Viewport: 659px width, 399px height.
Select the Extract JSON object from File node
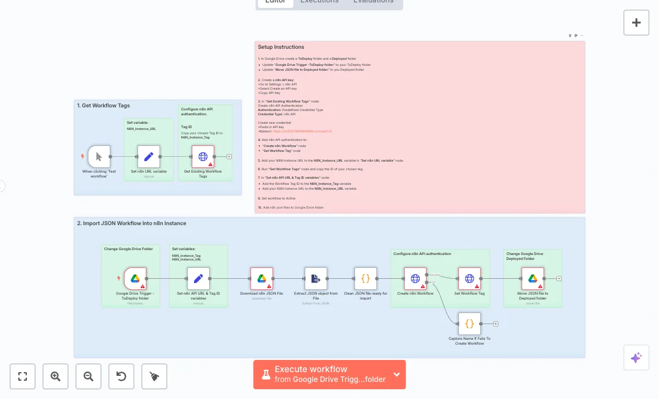[x=315, y=279]
